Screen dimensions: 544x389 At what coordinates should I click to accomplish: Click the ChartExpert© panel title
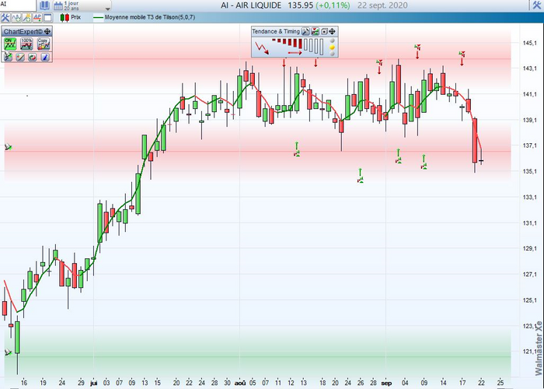tap(23, 32)
